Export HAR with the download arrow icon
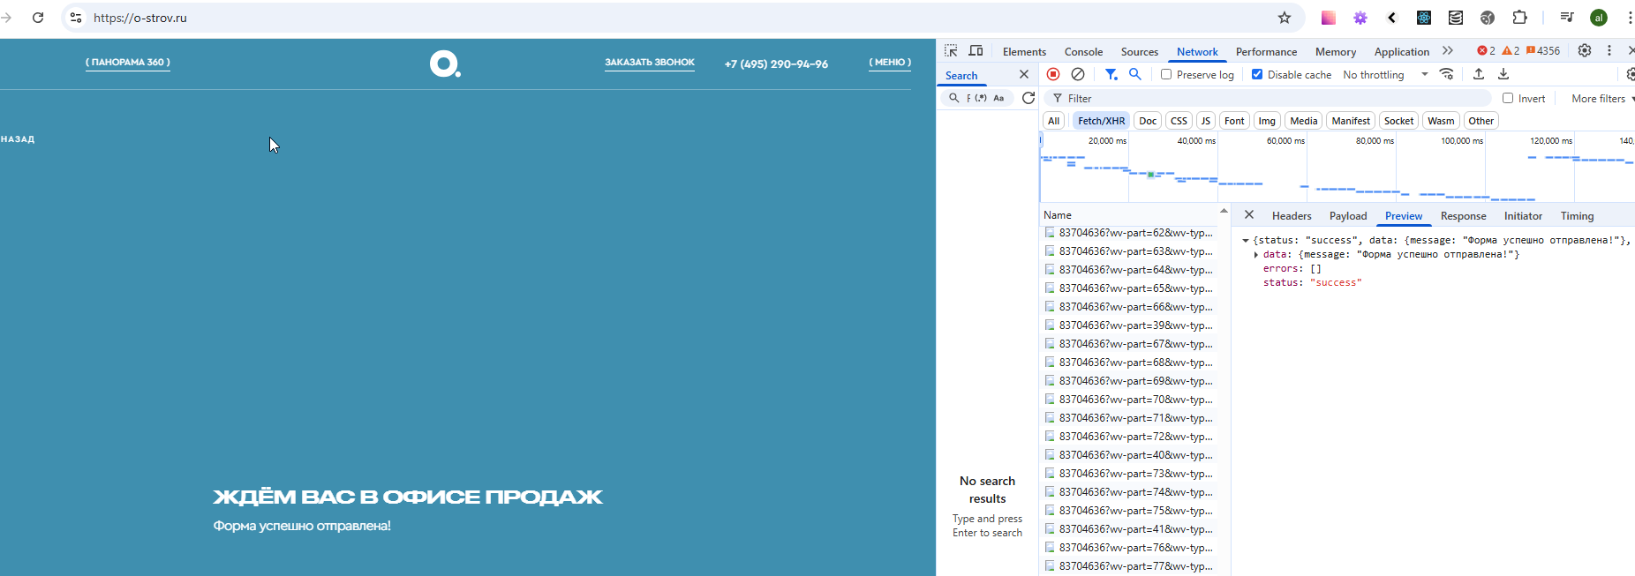The image size is (1635, 576). tap(1503, 74)
